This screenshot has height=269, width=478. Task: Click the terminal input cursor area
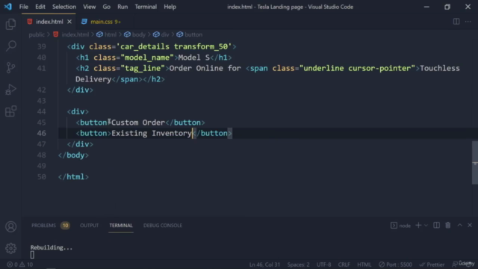(32, 255)
